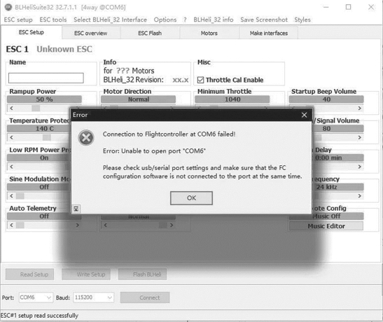The height and width of the screenshot is (322, 383).
Task: Click left arrow of Sine Modulation Mode slider
Action: (11, 196)
